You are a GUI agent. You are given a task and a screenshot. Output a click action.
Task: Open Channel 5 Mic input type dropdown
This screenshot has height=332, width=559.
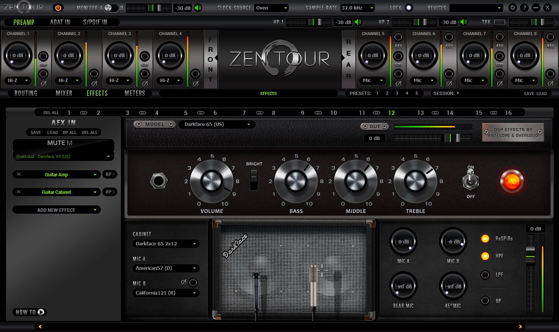point(373,81)
